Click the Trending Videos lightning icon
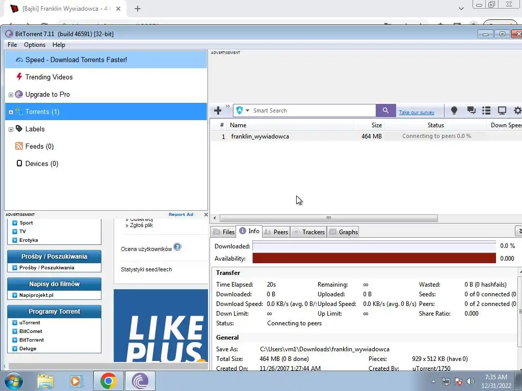The width and height of the screenshot is (522, 391). click(19, 77)
